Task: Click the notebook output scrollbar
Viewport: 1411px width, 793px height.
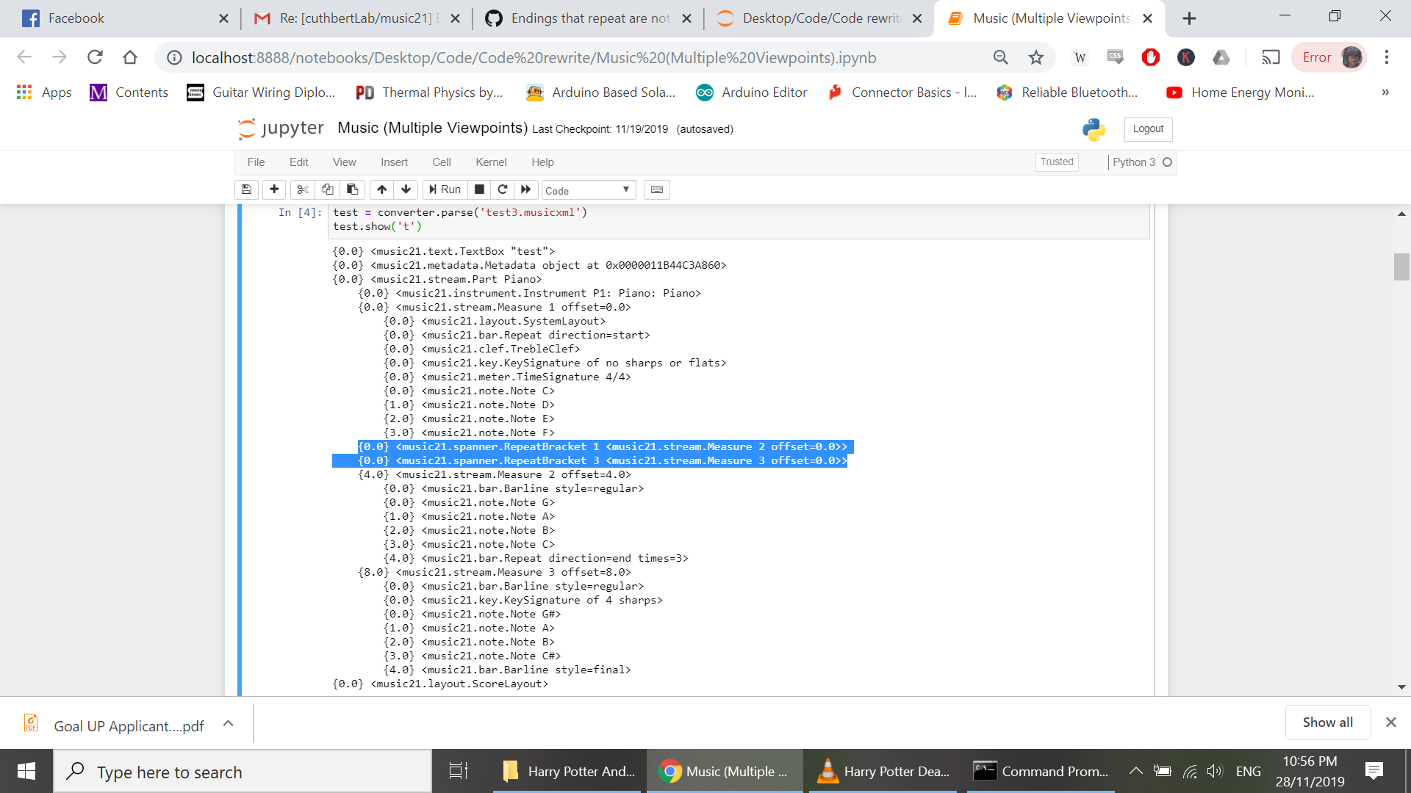Action: [1401, 267]
